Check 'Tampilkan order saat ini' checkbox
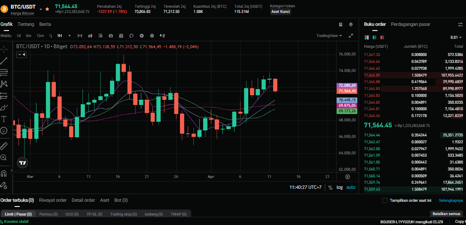Image resolution: width=466 pixels, height=225 pixels. pyautogui.click(x=384, y=200)
